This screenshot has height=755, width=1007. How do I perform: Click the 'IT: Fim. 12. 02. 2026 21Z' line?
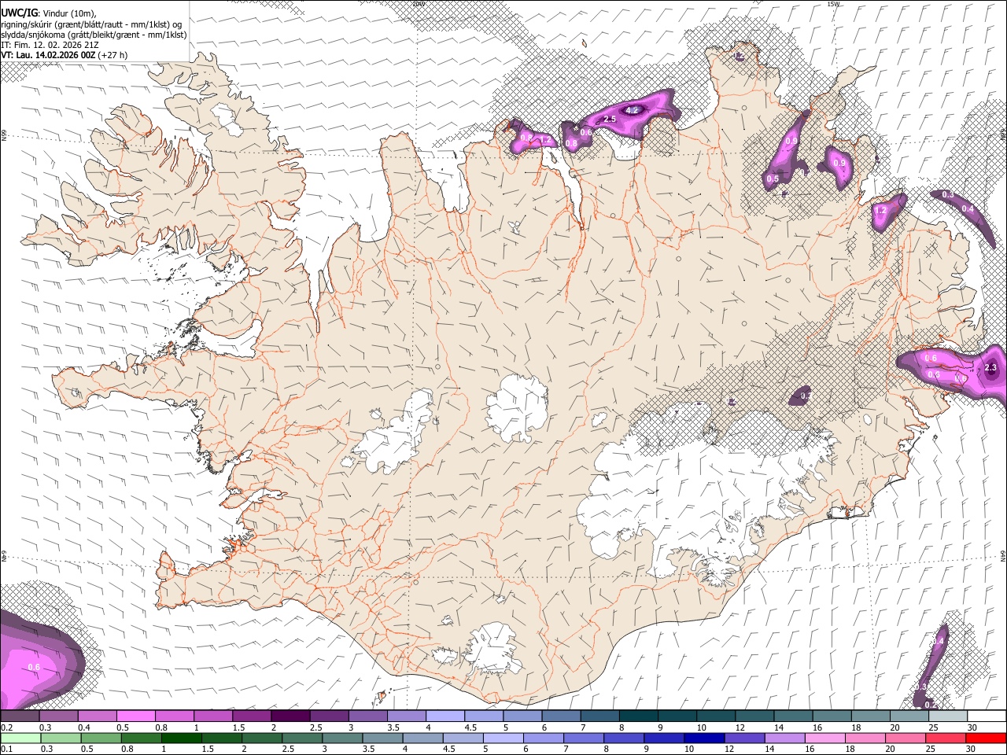pos(50,45)
